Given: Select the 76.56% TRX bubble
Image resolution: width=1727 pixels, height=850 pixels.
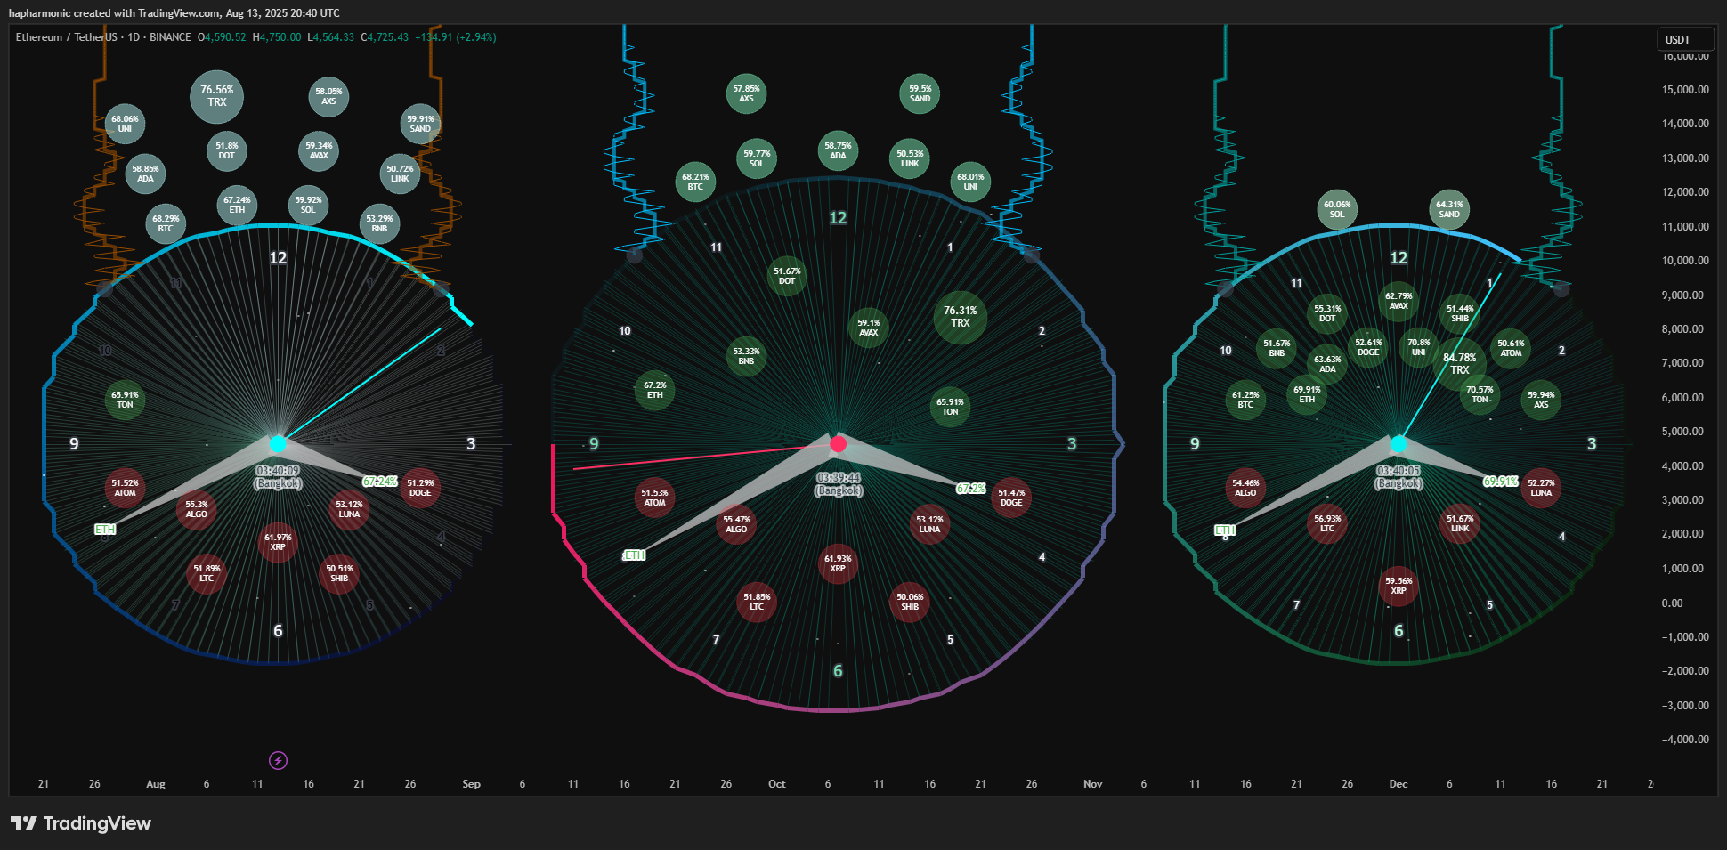Looking at the screenshot, I should pos(216,96).
